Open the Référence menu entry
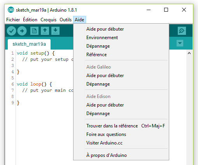This screenshot has height=165, width=198. [x=121, y=55]
